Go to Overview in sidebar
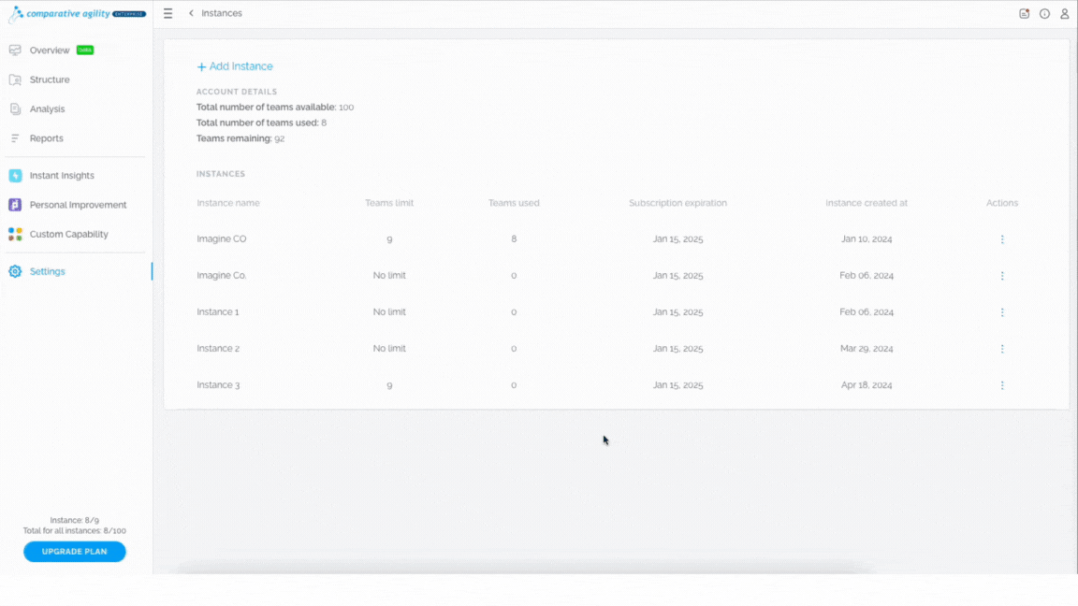1078x606 pixels. (50, 50)
